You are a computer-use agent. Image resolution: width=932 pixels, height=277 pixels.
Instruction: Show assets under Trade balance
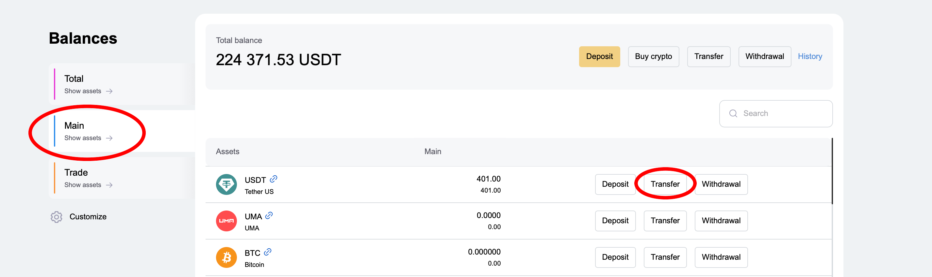[88, 185]
